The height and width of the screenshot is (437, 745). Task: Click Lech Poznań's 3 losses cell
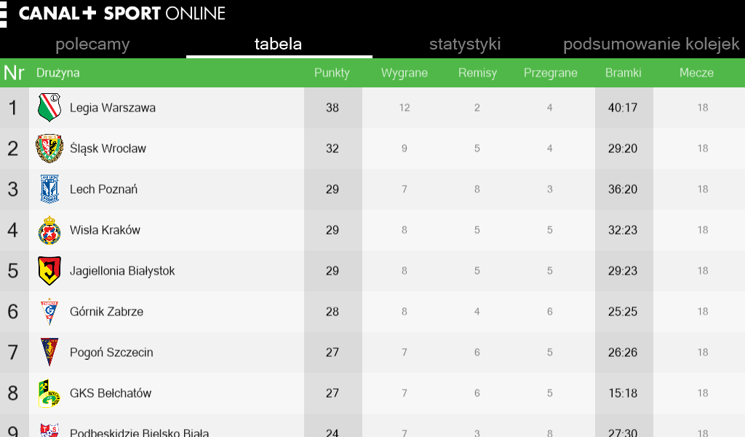pos(550,189)
